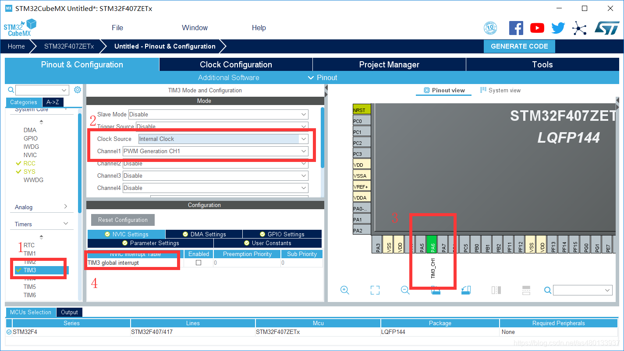624x351 pixels.
Task: Zoom out of the pinout view
Action: coord(405,290)
